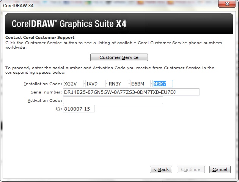The width and height of the screenshot is (239, 182).
Task: Click the disabled Continue button
Action: (x=191, y=169)
